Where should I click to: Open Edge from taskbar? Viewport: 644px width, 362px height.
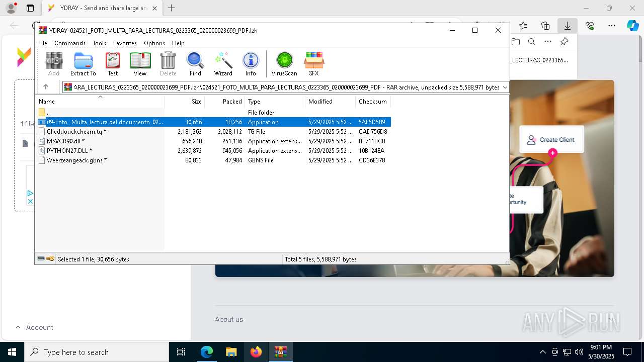[207, 352]
